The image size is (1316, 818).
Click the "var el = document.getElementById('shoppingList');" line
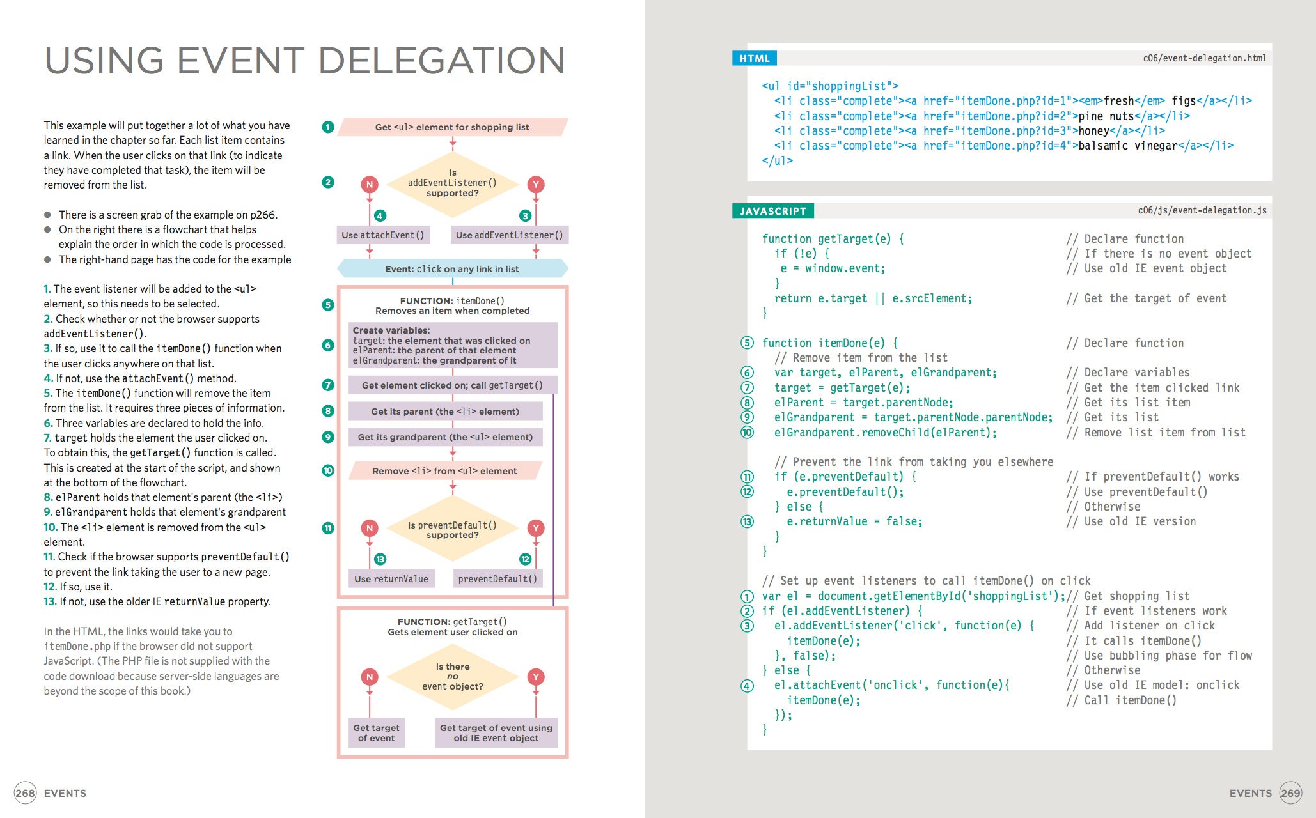914,596
